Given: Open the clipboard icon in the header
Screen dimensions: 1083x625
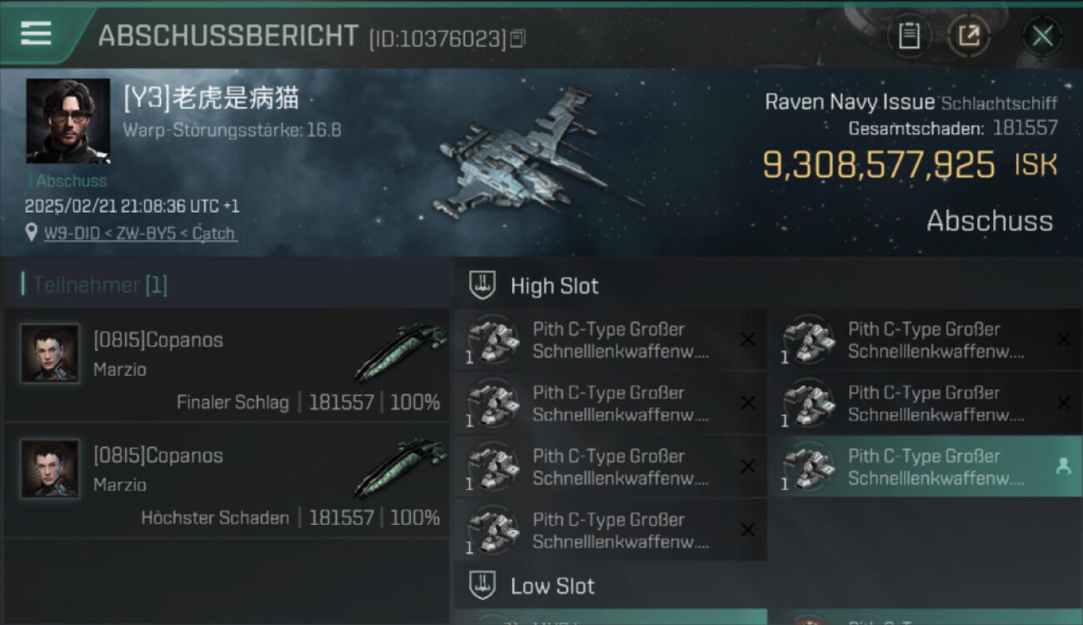Looking at the screenshot, I should pos(909,36).
